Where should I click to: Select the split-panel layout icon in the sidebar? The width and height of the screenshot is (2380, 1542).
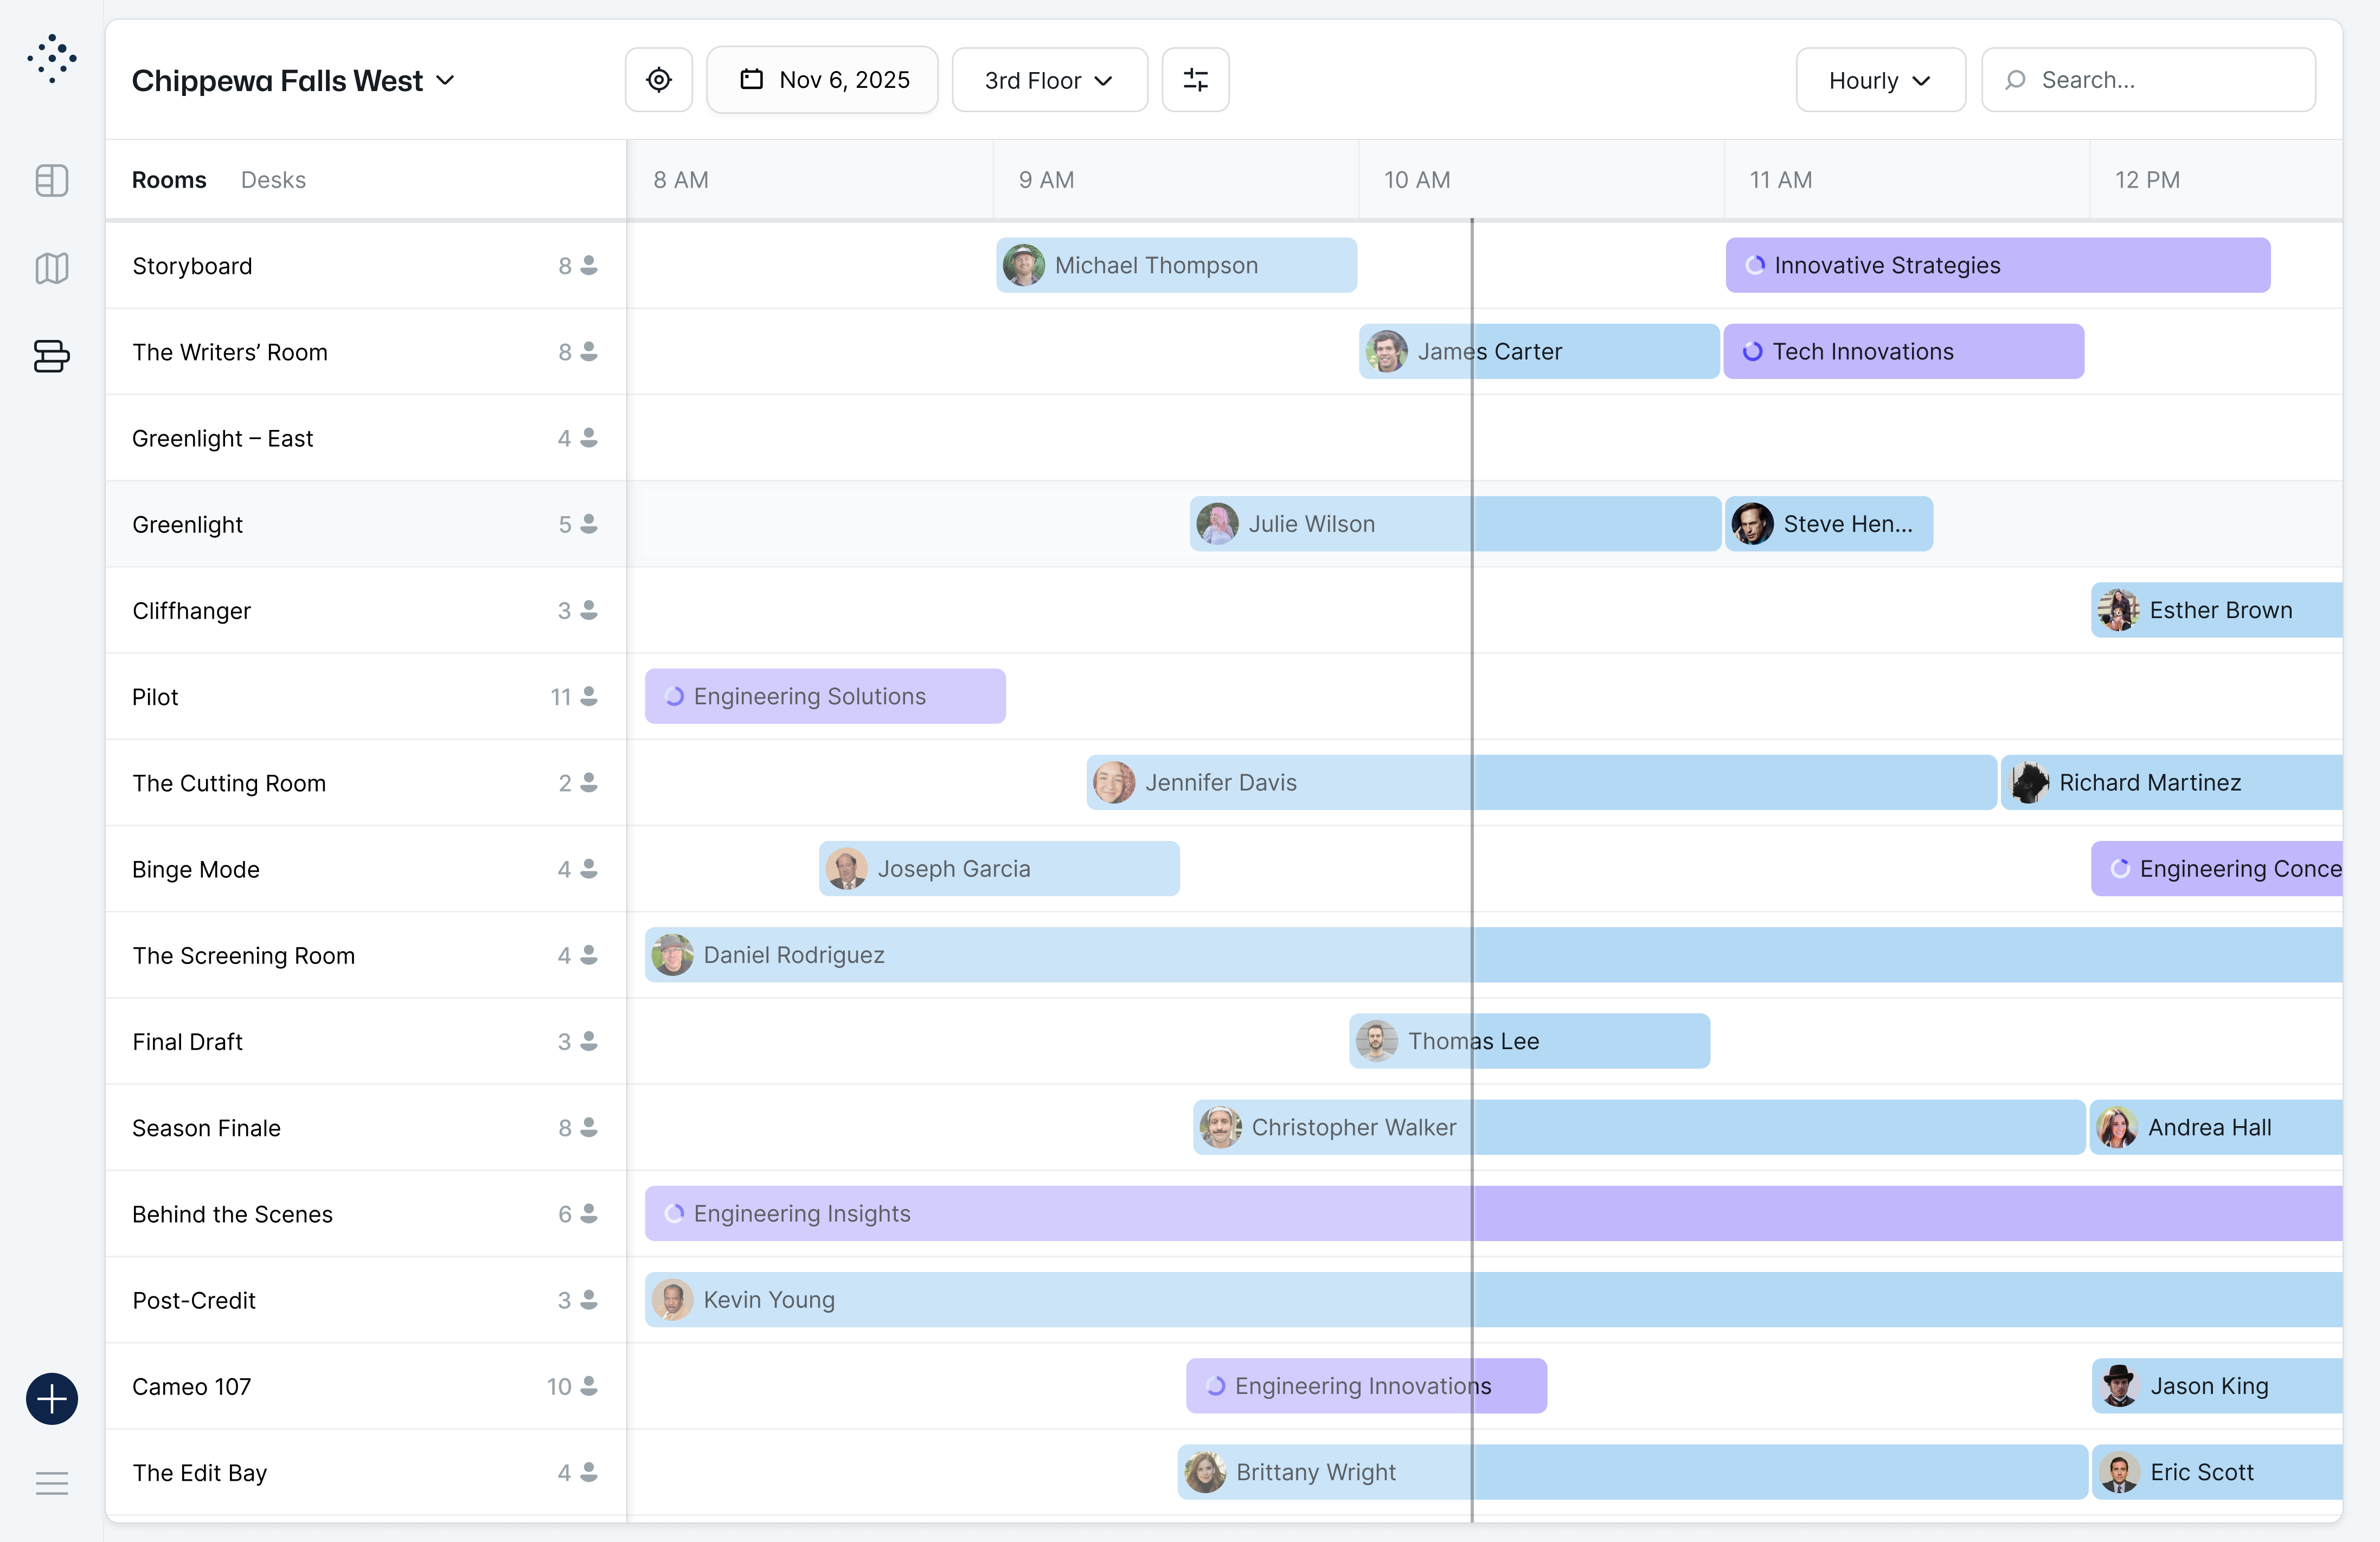point(51,180)
